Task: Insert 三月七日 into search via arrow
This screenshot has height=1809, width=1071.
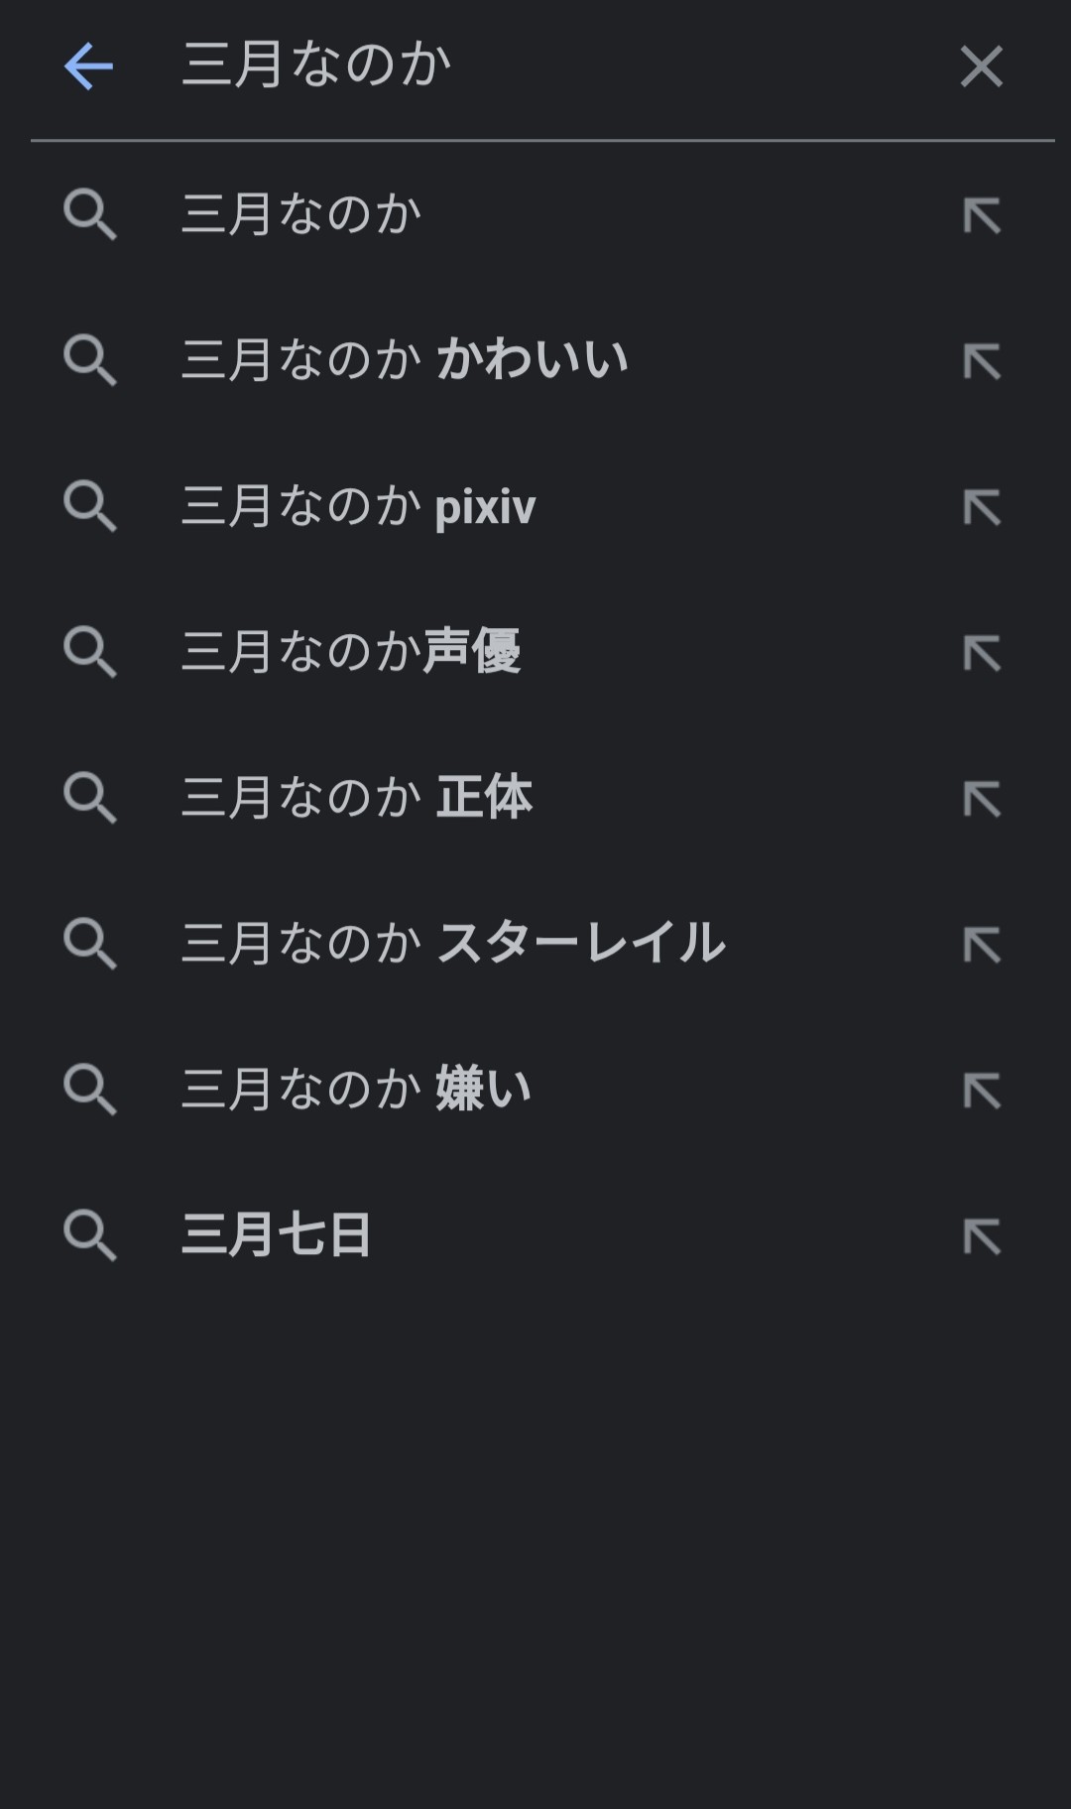Action: [981, 1236]
